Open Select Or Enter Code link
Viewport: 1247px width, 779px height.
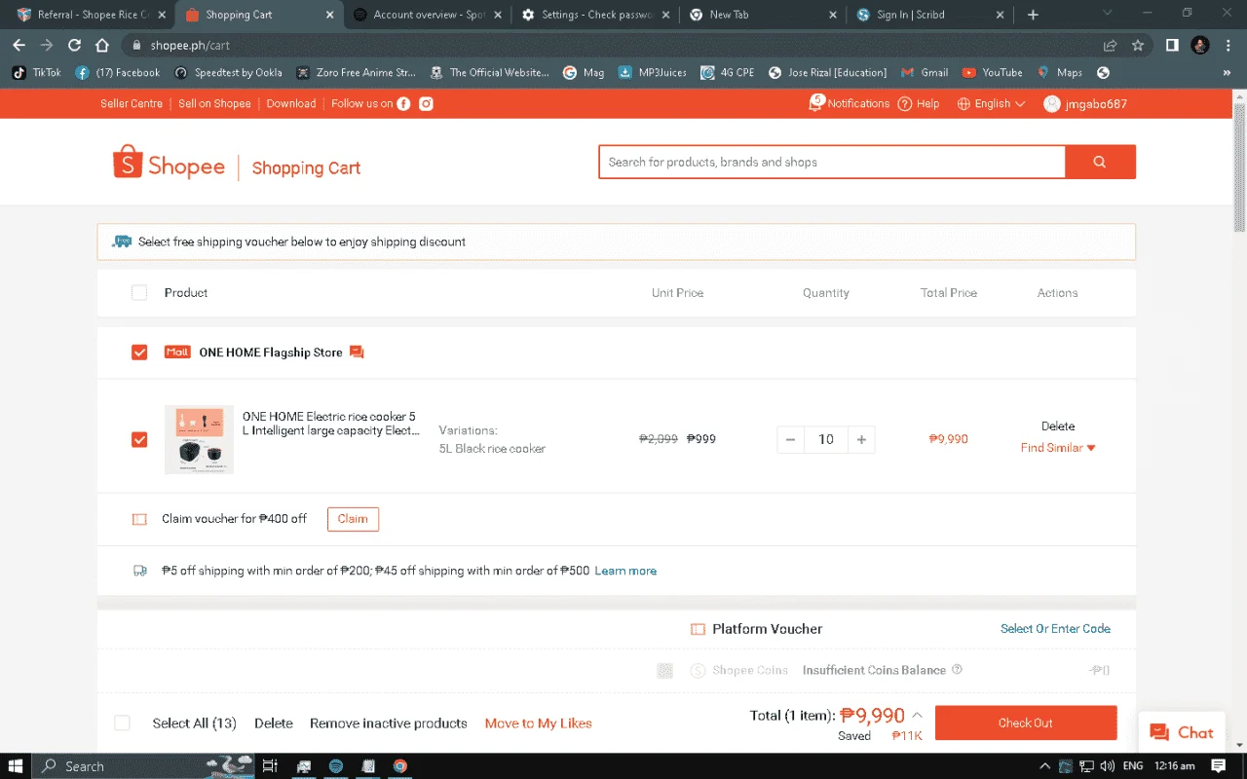pos(1055,629)
